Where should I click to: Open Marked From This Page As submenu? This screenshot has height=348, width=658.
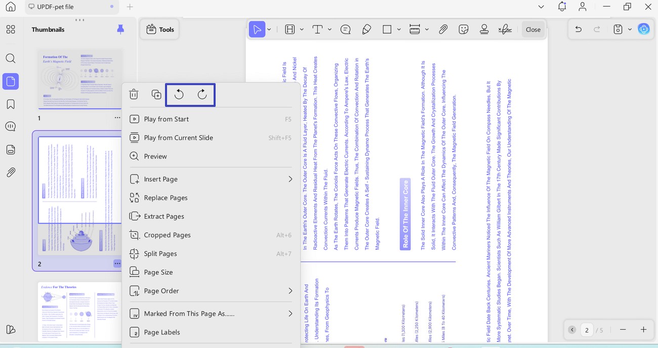point(211,314)
